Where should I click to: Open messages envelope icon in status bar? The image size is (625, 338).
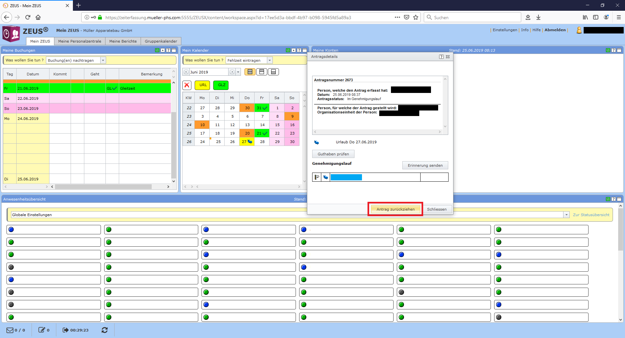pyautogui.click(x=10, y=330)
